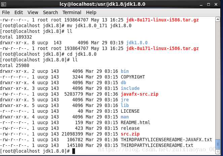Click the 'src.zip' file name
Image resolution: width=223 pixels, height=156 pixels.
130,134
